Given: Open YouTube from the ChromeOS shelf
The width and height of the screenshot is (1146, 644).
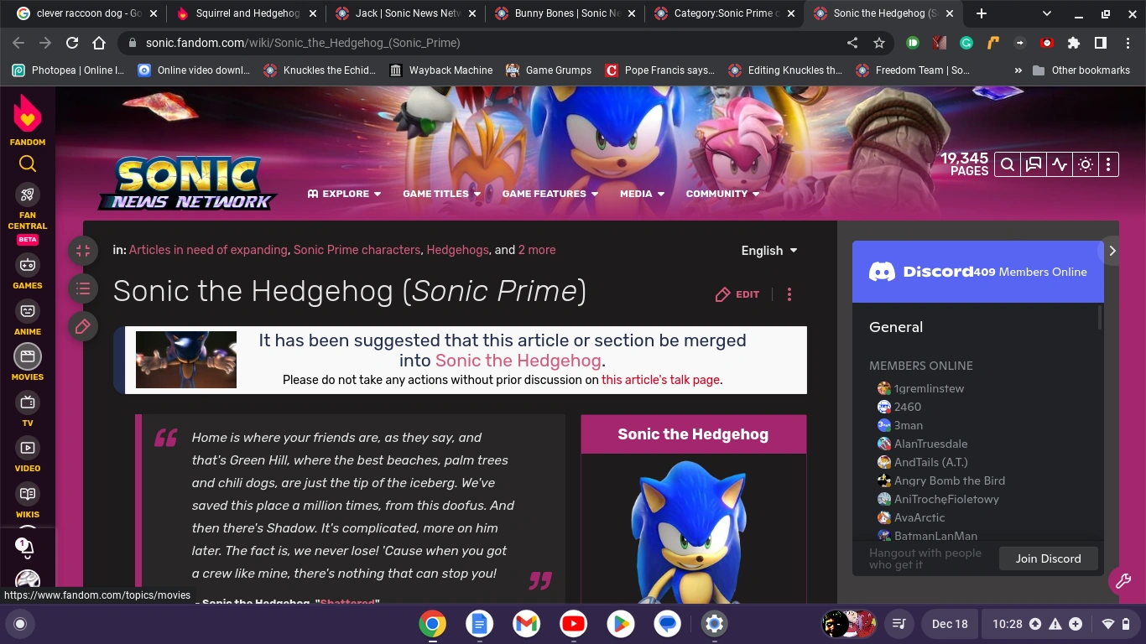Looking at the screenshot, I should click(x=573, y=624).
